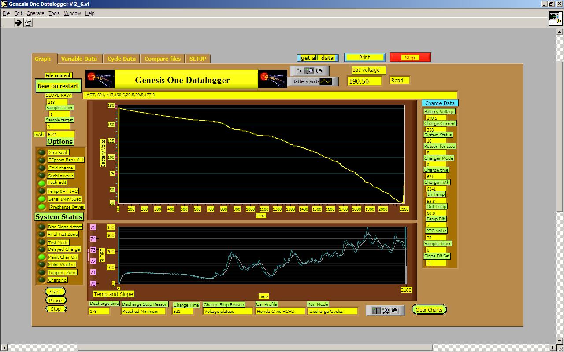Click the New on restart button
The image size is (564, 352).
(58, 86)
